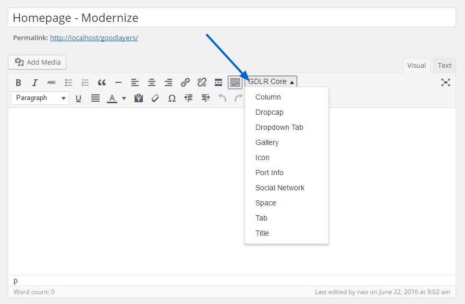Insert the Read More tag
Viewport: 465px width, 304px height.
[218, 82]
